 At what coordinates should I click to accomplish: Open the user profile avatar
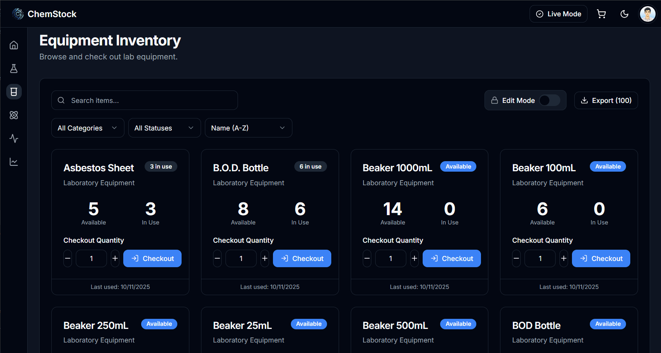[x=647, y=14]
